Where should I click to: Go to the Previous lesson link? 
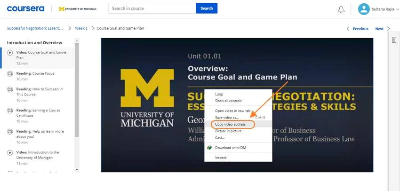click(x=358, y=29)
